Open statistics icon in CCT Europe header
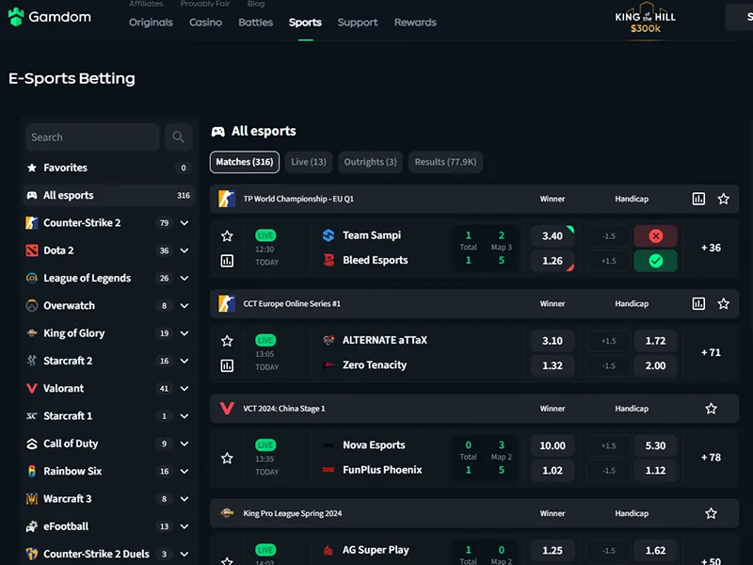Screen dimensions: 753x565 (698, 303)
